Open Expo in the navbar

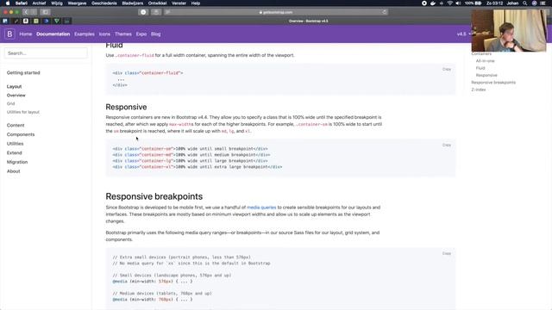click(141, 34)
